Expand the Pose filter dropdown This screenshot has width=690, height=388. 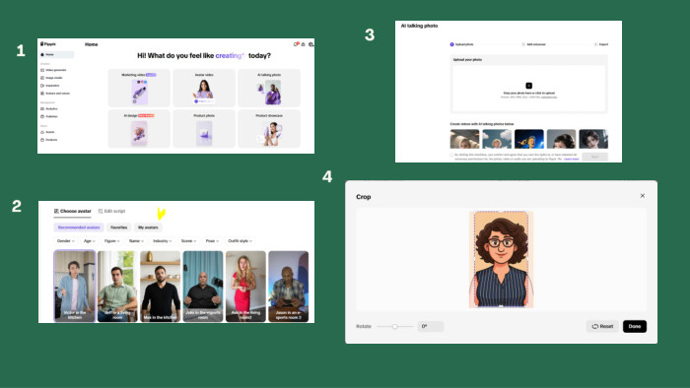(x=212, y=241)
